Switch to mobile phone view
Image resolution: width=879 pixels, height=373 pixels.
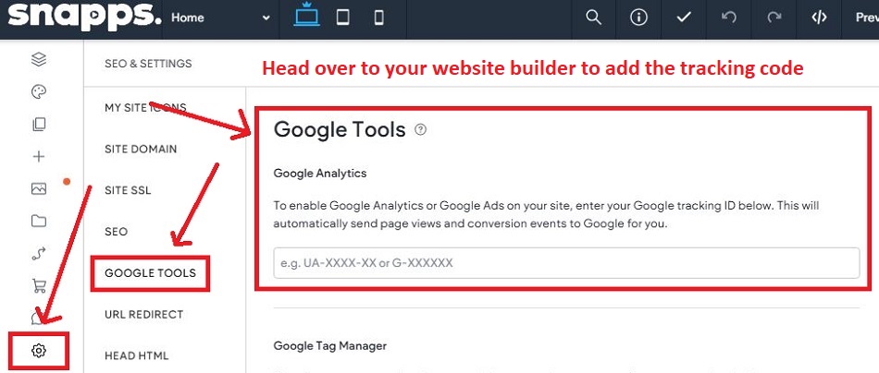379,18
